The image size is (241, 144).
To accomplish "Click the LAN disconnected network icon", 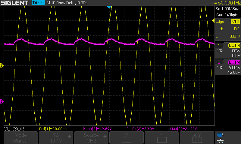I will (x=221, y=140).
